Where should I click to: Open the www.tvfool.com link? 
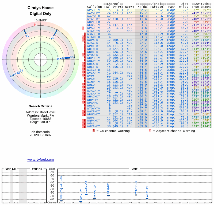tap(41, 160)
